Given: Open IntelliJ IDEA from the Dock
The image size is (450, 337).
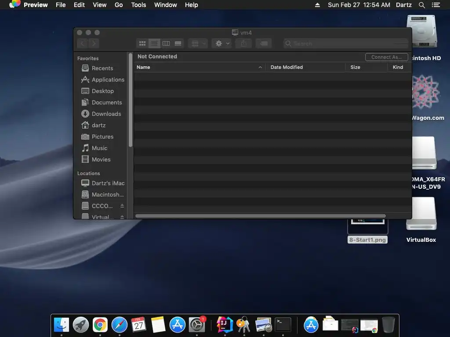Looking at the screenshot, I should 225,325.
